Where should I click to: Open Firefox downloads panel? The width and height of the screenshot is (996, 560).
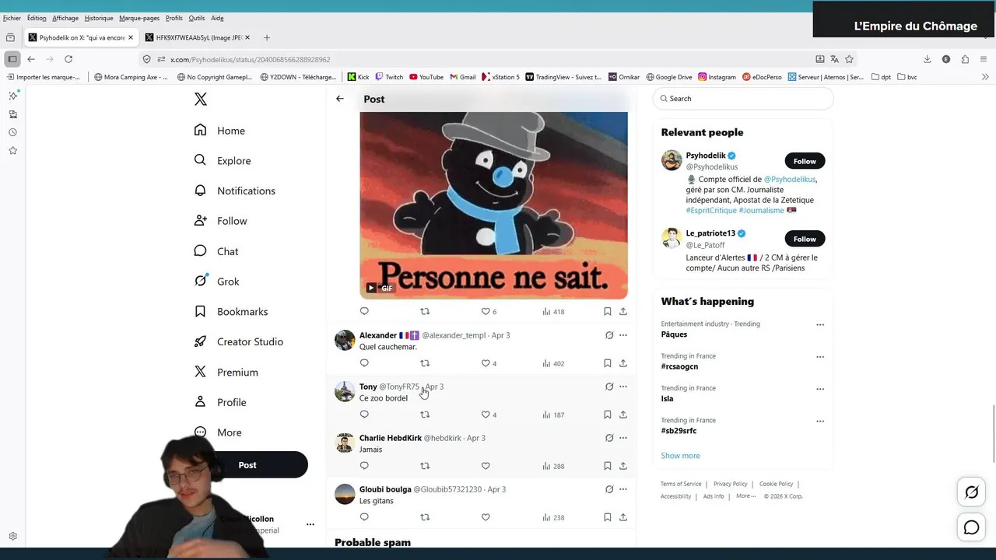[927, 59]
